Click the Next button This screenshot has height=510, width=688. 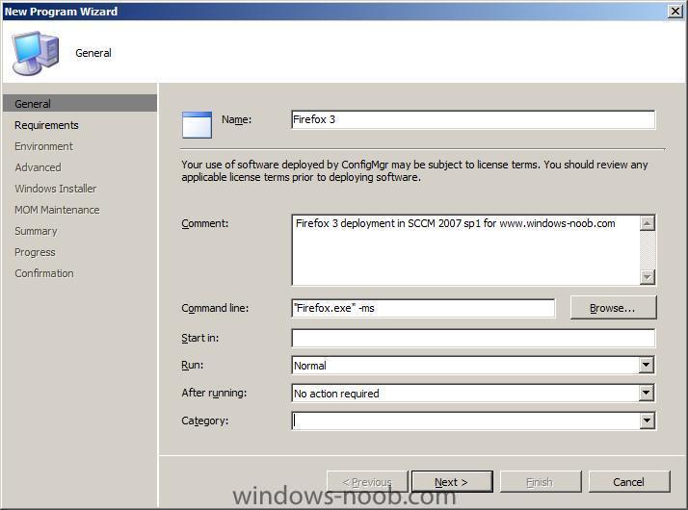[x=452, y=482]
